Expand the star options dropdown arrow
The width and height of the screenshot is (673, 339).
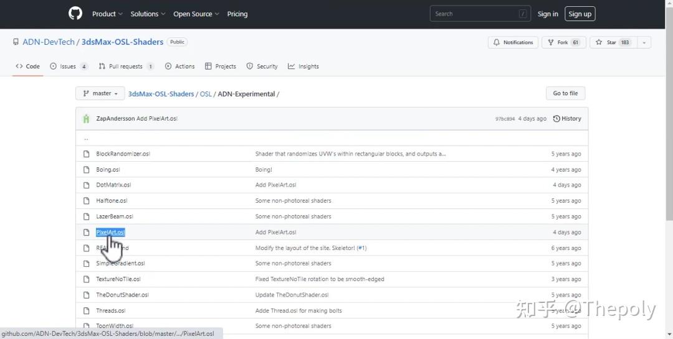pos(644,42)
